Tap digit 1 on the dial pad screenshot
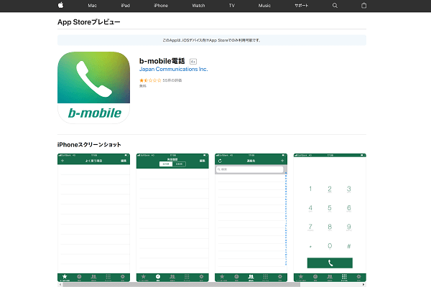Image resolution: width=431 pixels, height=287 pixels. [x=310, y=189]
